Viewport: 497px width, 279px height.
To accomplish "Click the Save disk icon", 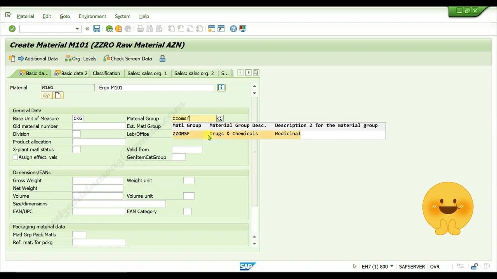I will click(x=97, y=29).
